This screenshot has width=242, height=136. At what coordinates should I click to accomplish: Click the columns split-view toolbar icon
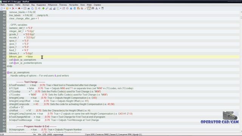(58, 8)
